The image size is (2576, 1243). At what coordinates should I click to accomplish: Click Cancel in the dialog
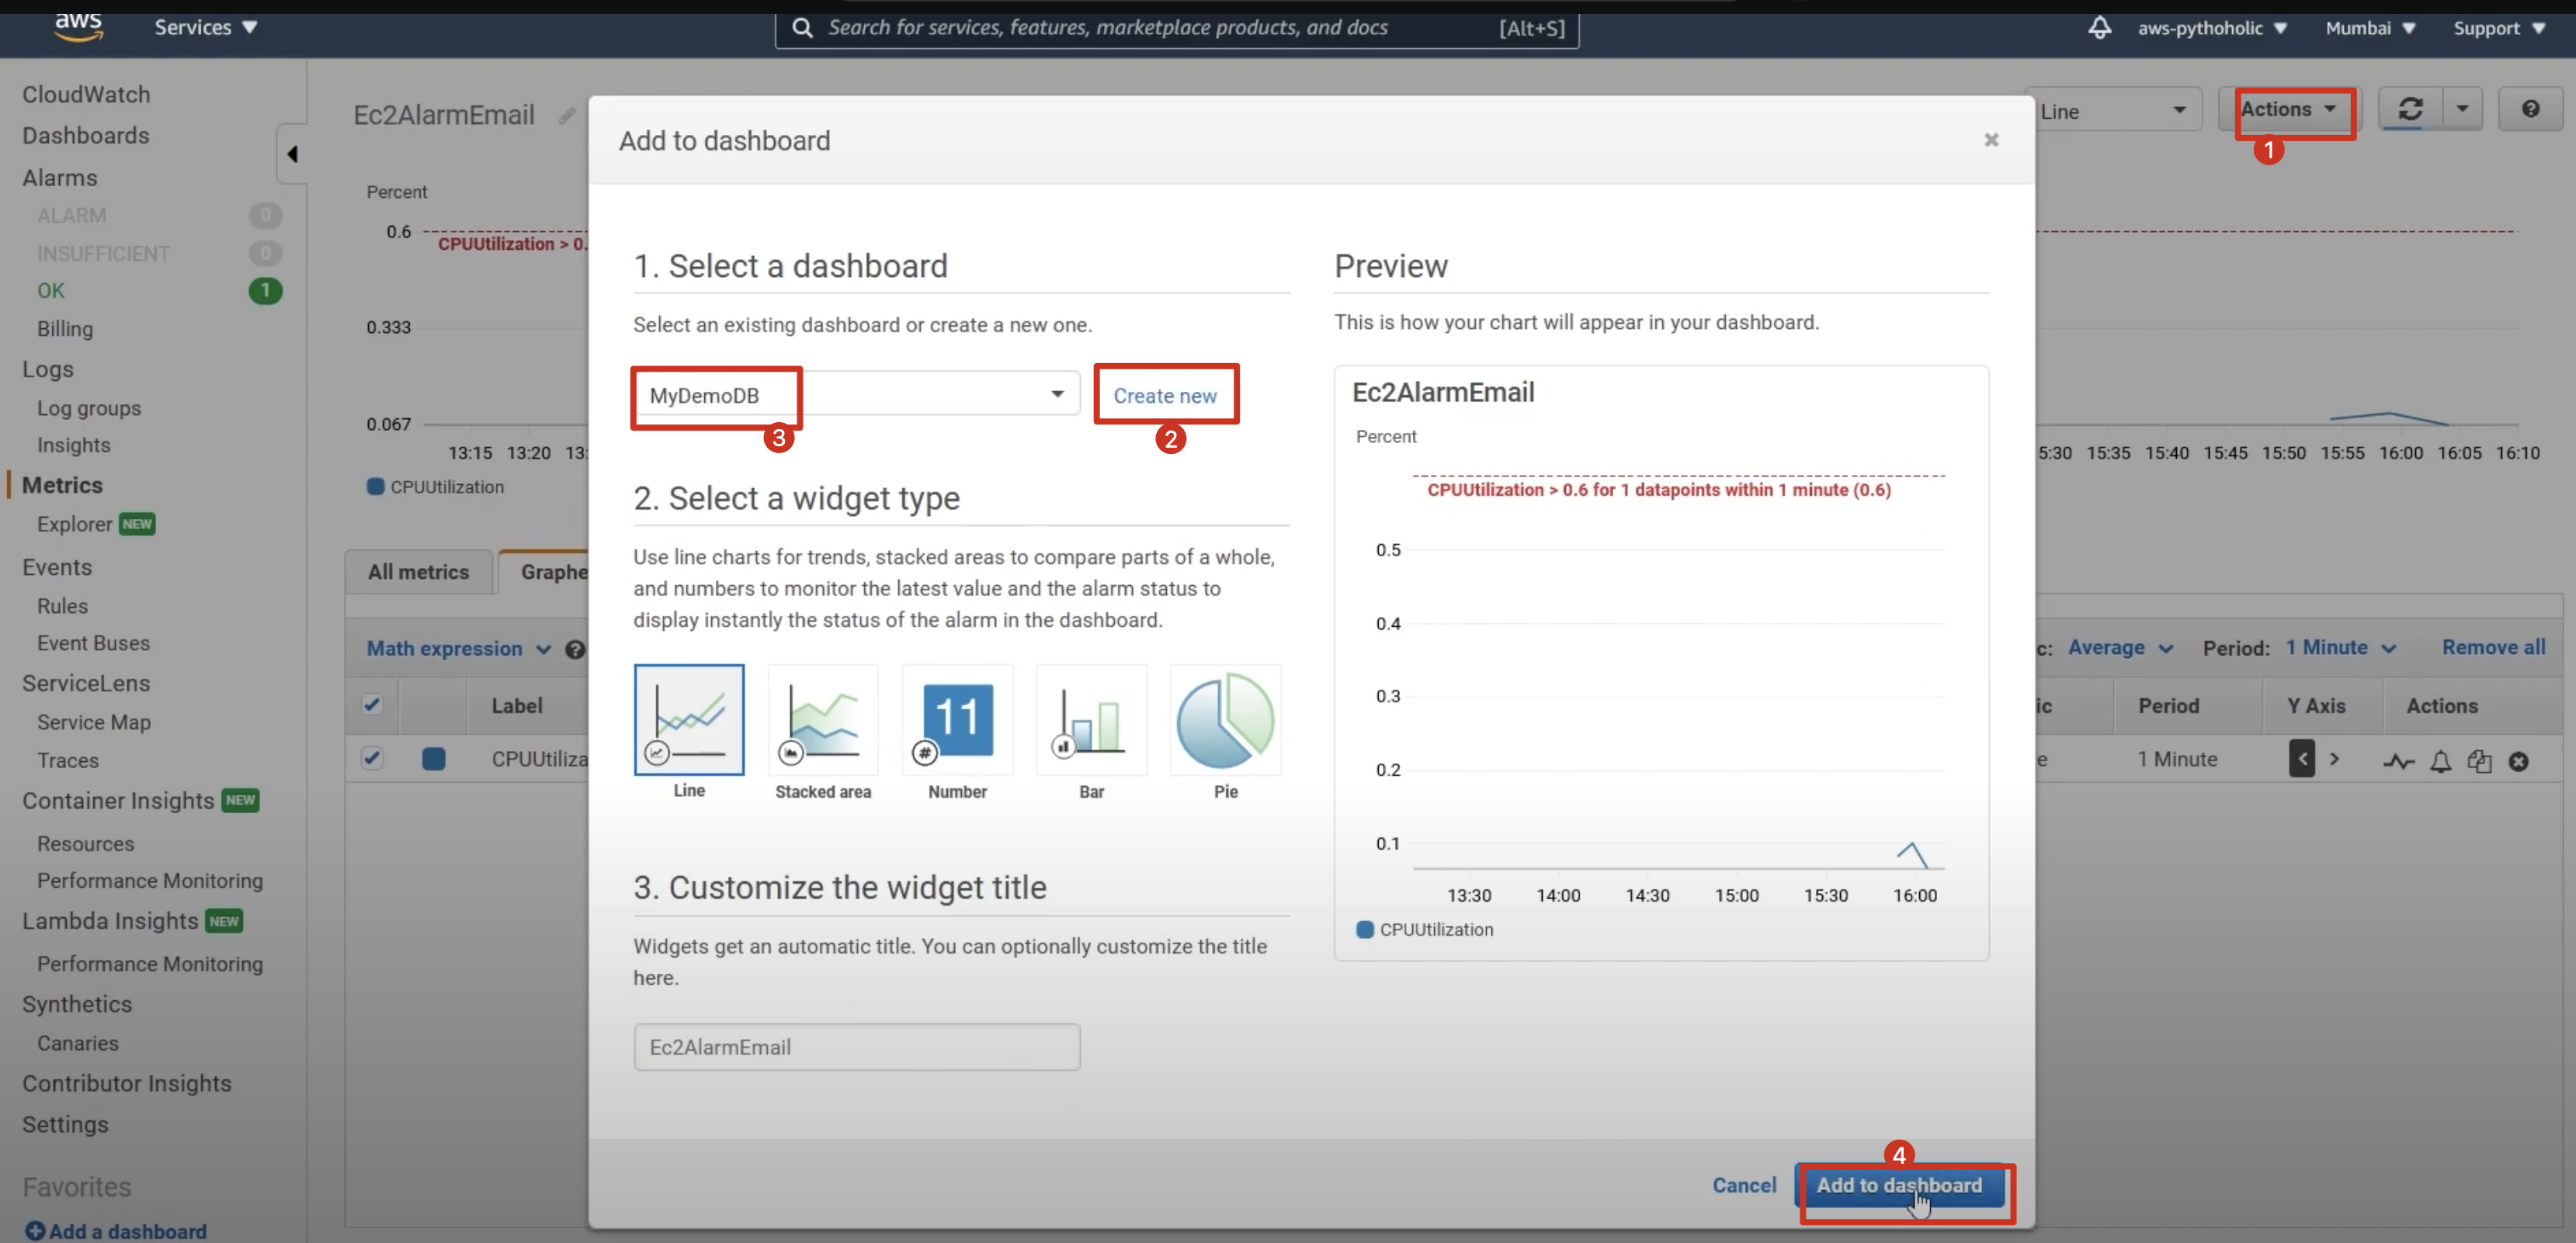point(1744,1186)
